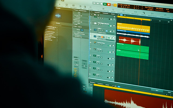This screenshot has height=108, width=173.
Task: Click the Schneiden toolbar icon
Action: point(113,10)
